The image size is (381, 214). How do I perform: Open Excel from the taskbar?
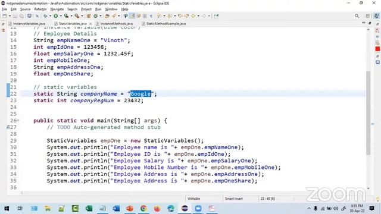(x=89, y=209)
